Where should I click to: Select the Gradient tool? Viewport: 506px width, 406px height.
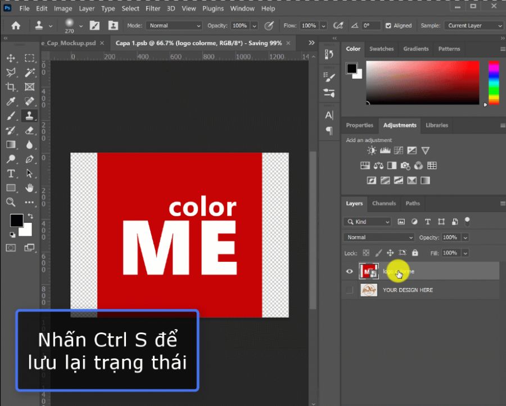click(x=11, y=145)
